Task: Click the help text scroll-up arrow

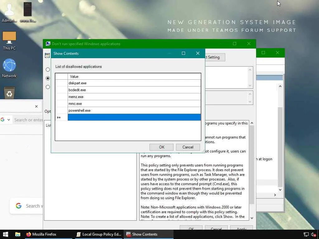Action: point(252,123)
